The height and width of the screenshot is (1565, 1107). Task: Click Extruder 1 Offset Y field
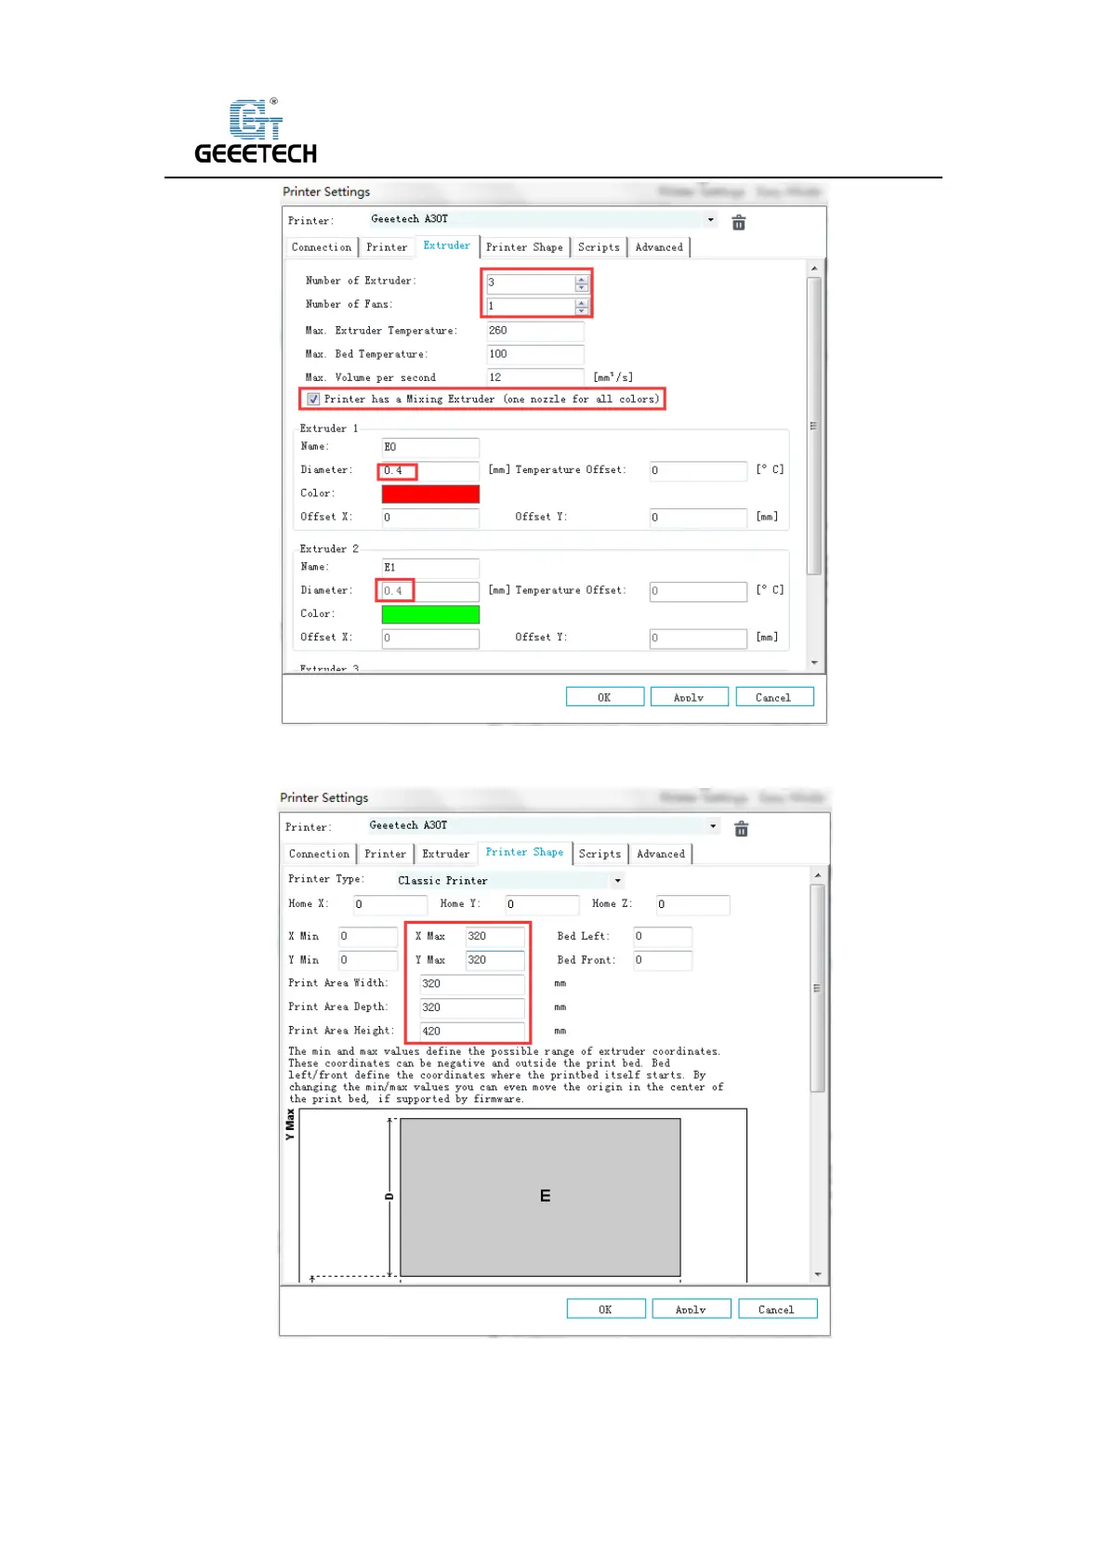pos(698,518)
